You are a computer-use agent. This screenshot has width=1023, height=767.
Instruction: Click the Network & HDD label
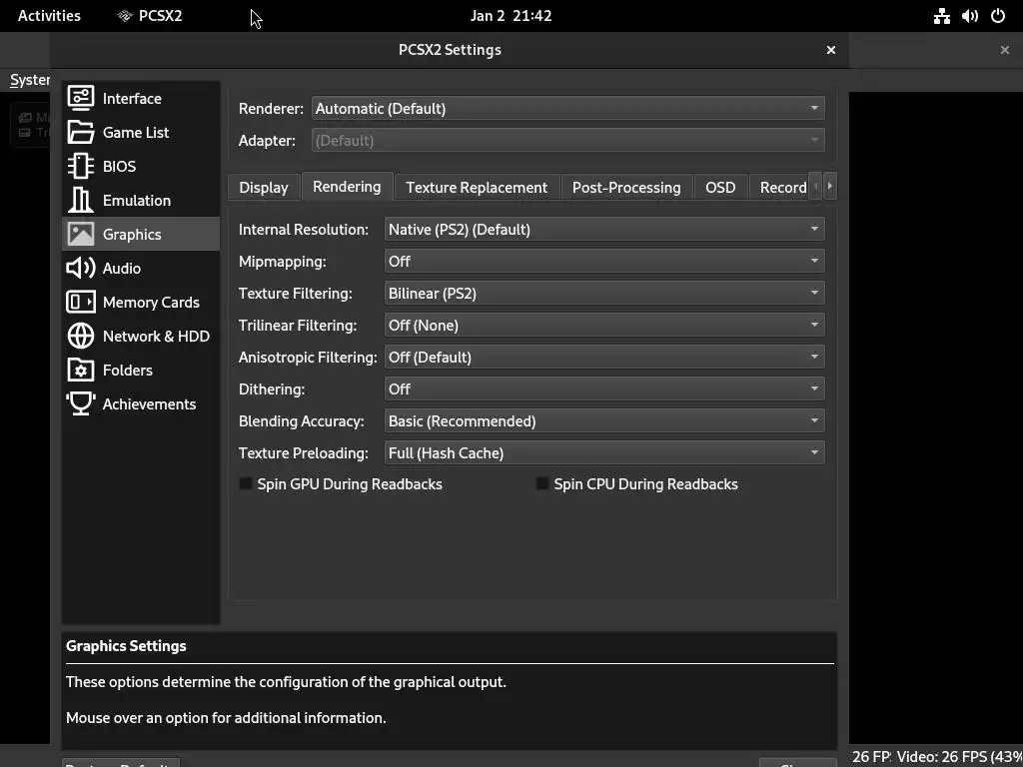click(156, 336)
